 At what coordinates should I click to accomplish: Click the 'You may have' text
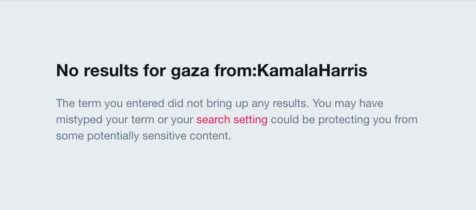348,103
